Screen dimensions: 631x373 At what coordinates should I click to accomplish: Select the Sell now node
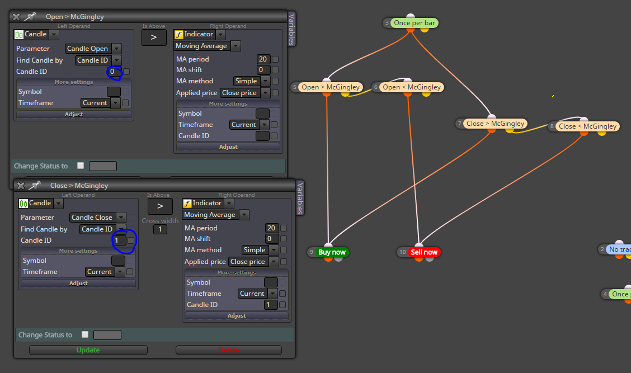coord(424,252)
